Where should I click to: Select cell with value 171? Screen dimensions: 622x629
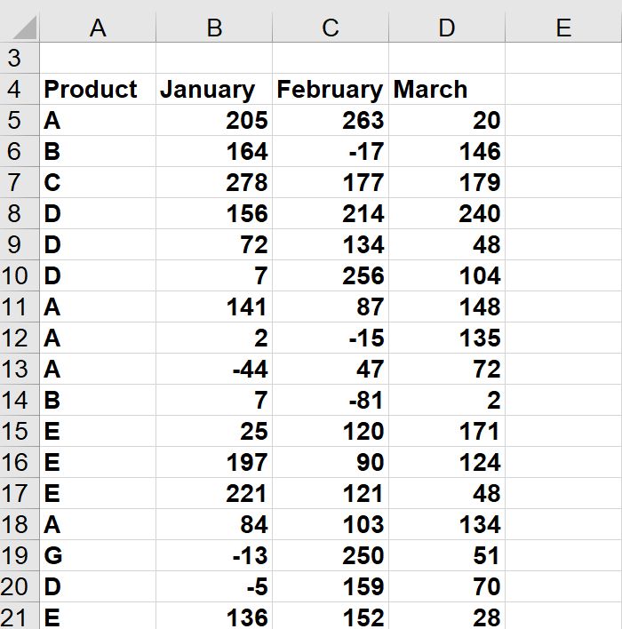(x=447, y=431)
